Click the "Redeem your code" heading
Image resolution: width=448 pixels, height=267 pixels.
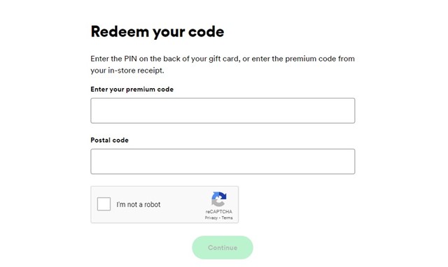point(157,31)
